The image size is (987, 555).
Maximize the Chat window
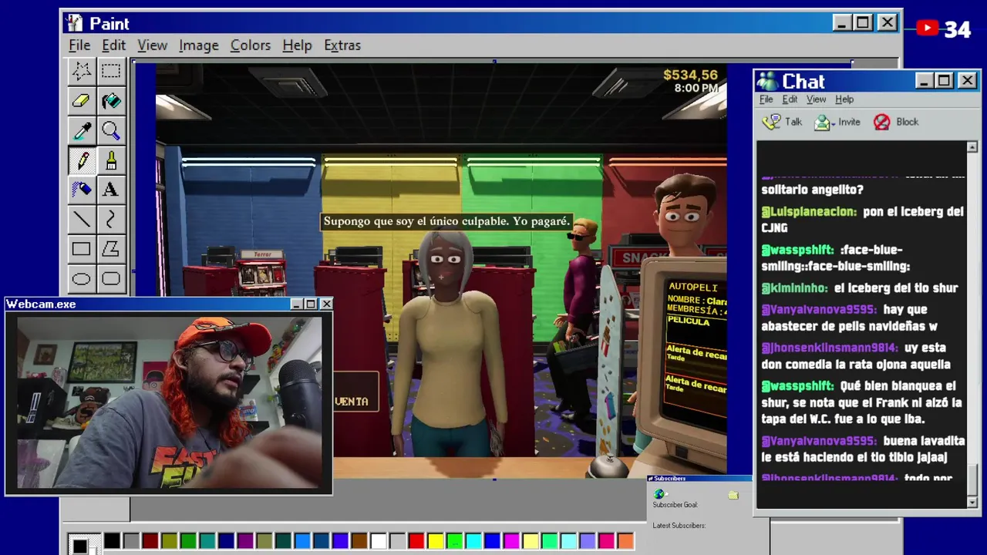[x=945, y=81]
